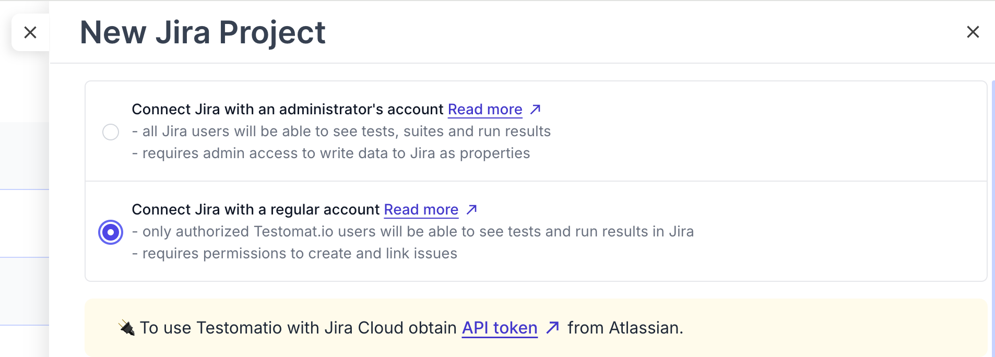Click "Connect Jira with an administrator's account" label

[x=287, y=110]
